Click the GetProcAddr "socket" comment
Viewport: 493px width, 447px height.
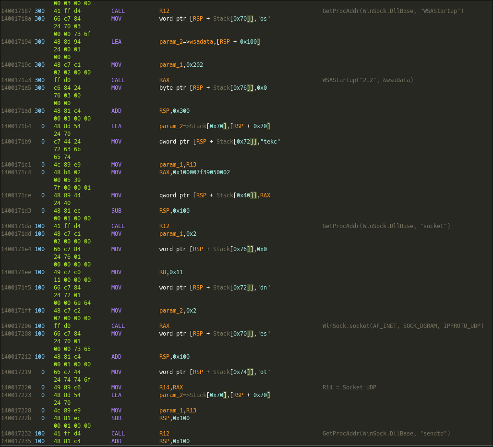386,226
